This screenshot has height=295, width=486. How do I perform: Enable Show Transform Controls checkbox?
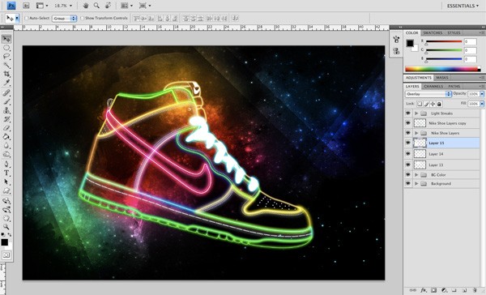82,19
